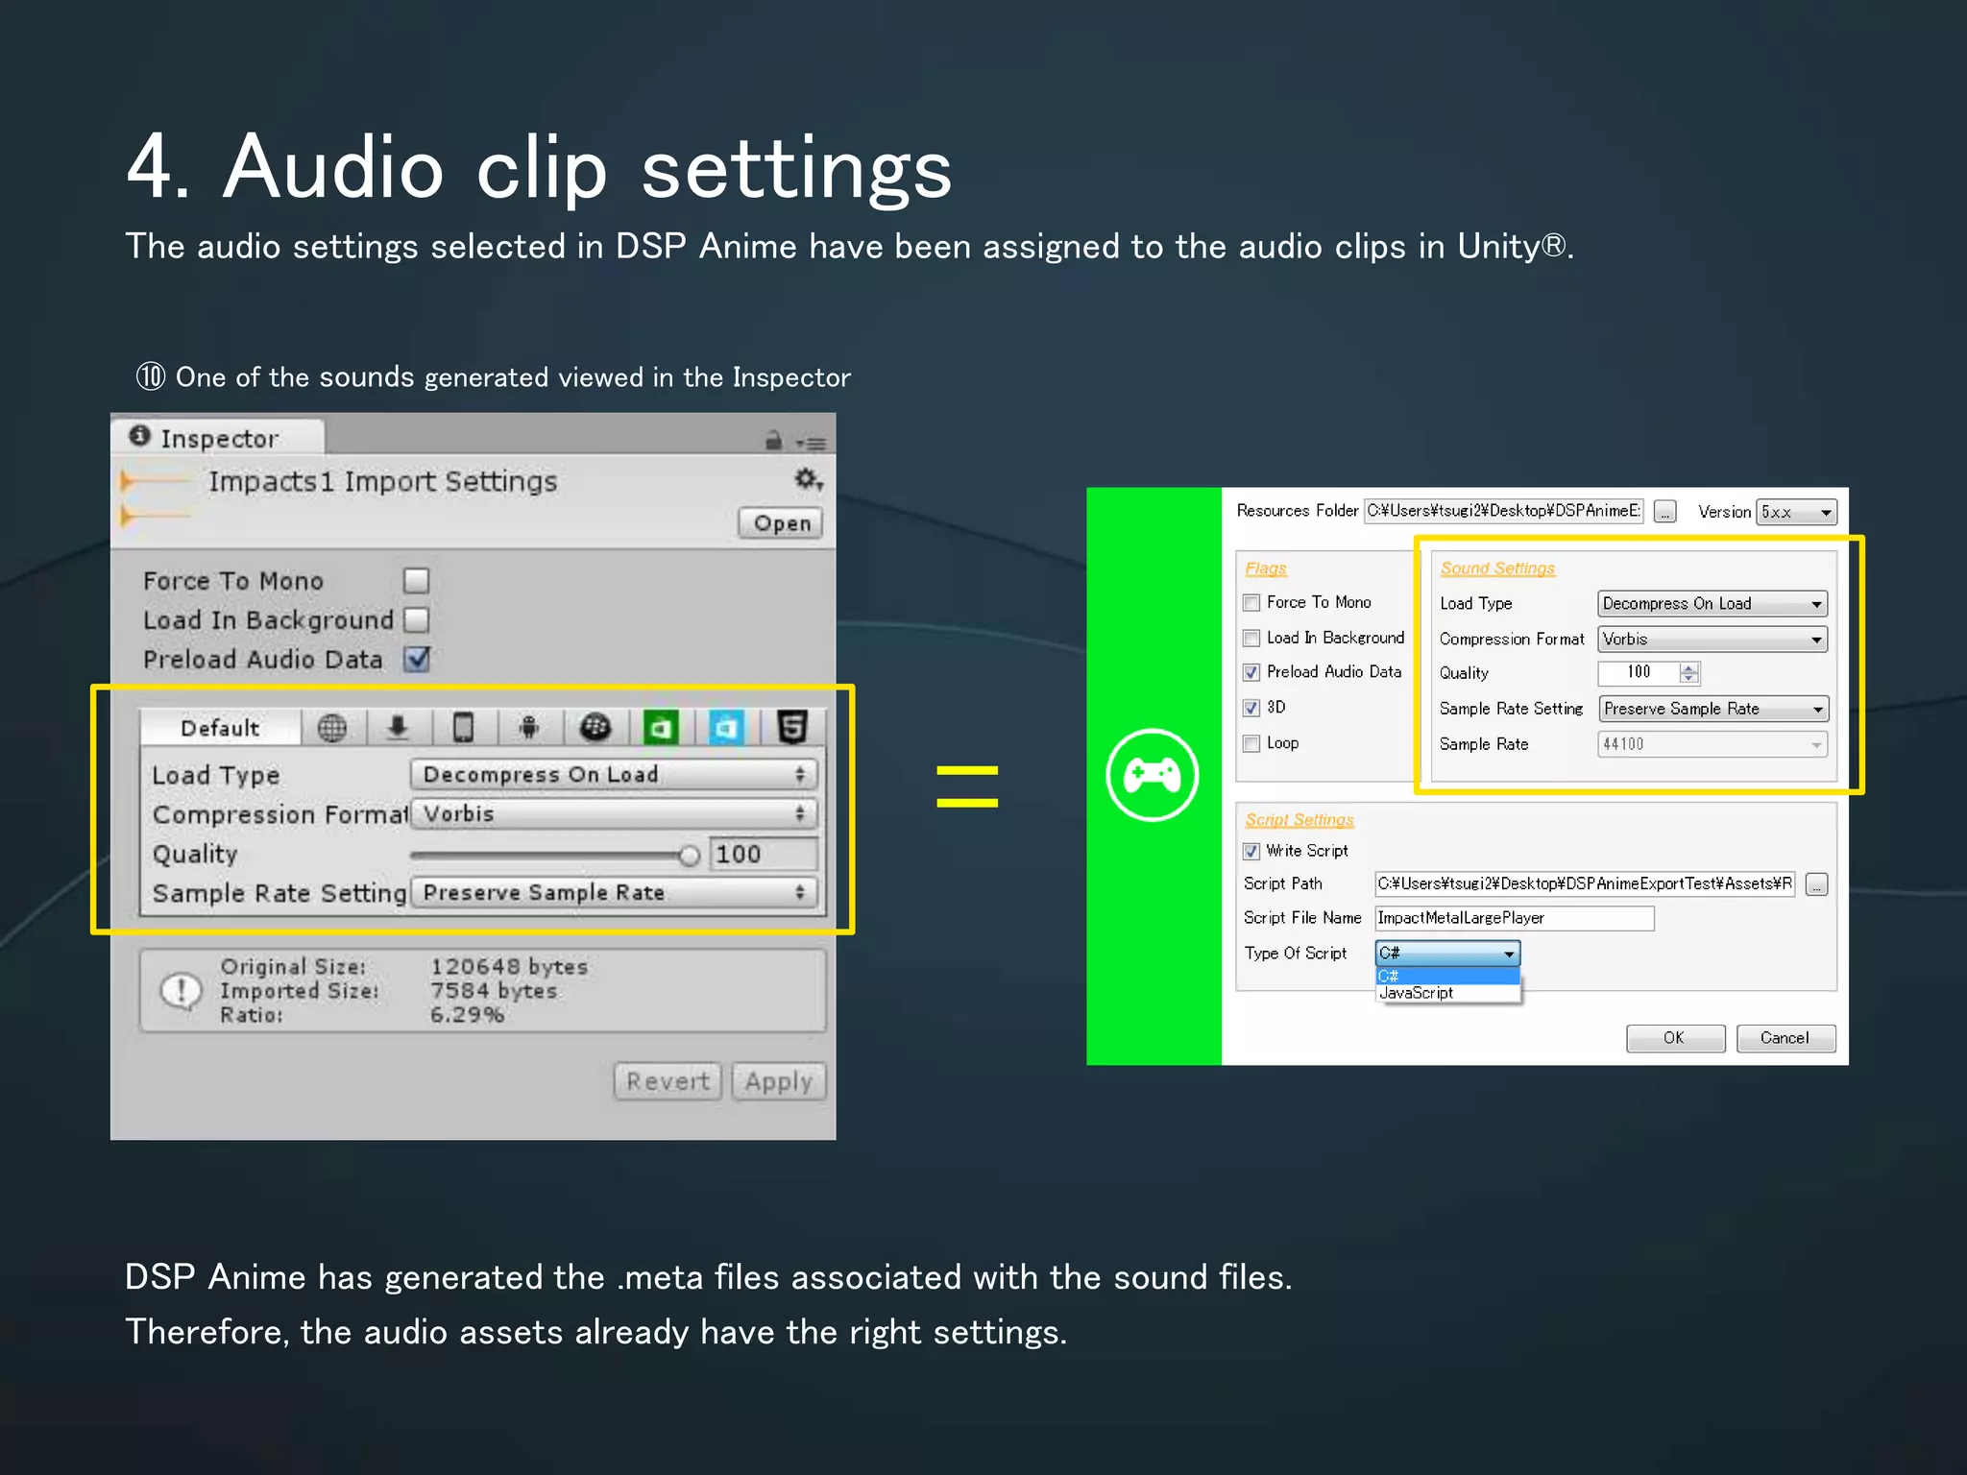
Task: Click the Quality 100 field in DSP Anime
Action: coord(1639,673)
